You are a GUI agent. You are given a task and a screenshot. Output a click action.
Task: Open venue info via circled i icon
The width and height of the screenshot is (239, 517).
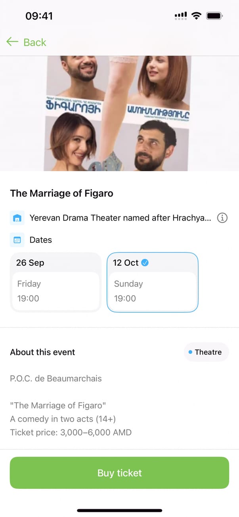(x=222, y=218)
